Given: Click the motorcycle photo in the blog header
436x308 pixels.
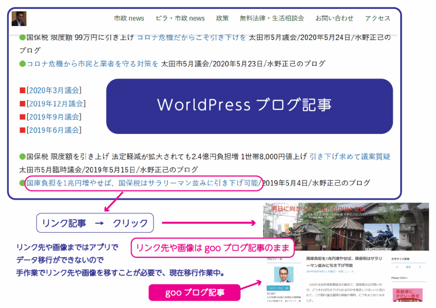Looking at the screenshot, I should click(381, 237).
